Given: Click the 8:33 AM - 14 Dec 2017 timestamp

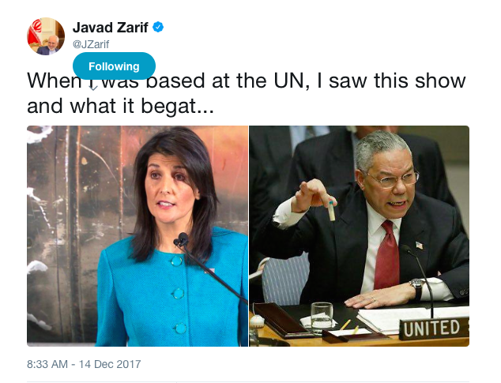Looking at the screenshot, I should coord(84,364).
